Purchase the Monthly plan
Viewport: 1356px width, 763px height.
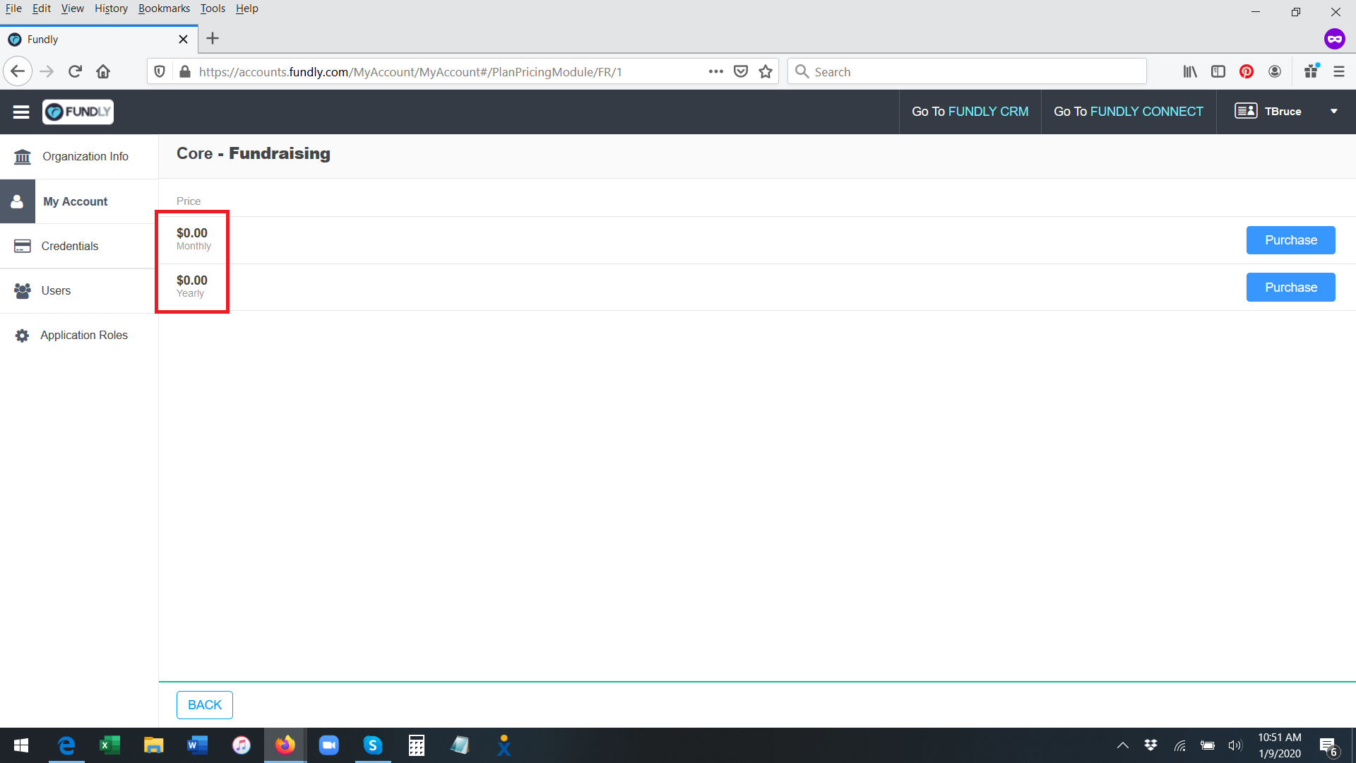click(1290, 240)
